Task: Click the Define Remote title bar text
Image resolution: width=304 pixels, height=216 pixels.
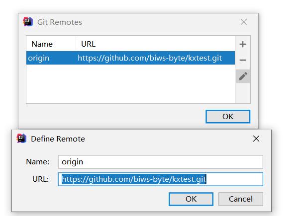Action: (58, 139)
